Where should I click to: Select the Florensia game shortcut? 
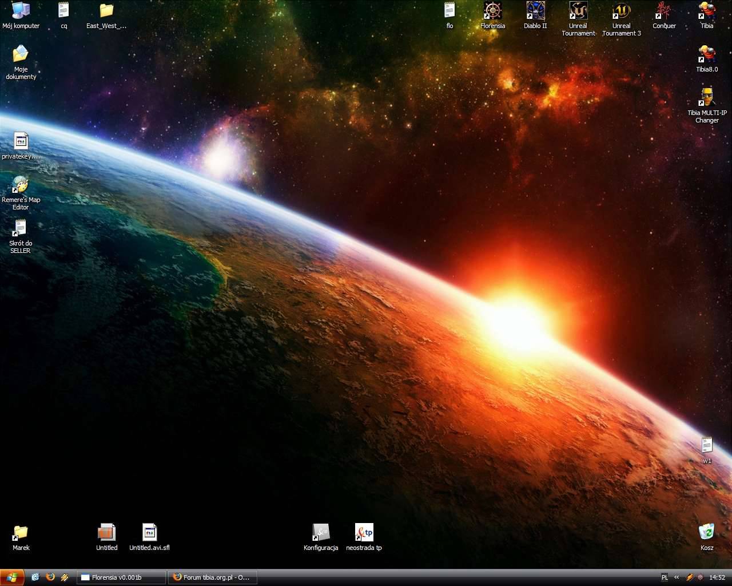click(492, 15)
